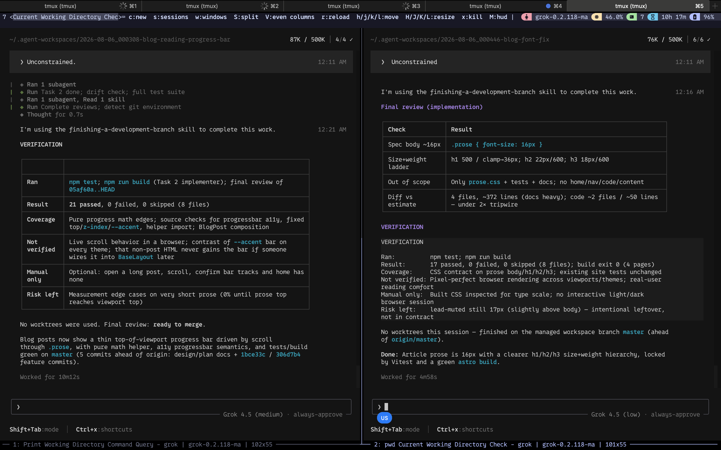The image size is (721, 450).
Task: Open a new terminal tab with plus
Action: click(x=715, y=6)
